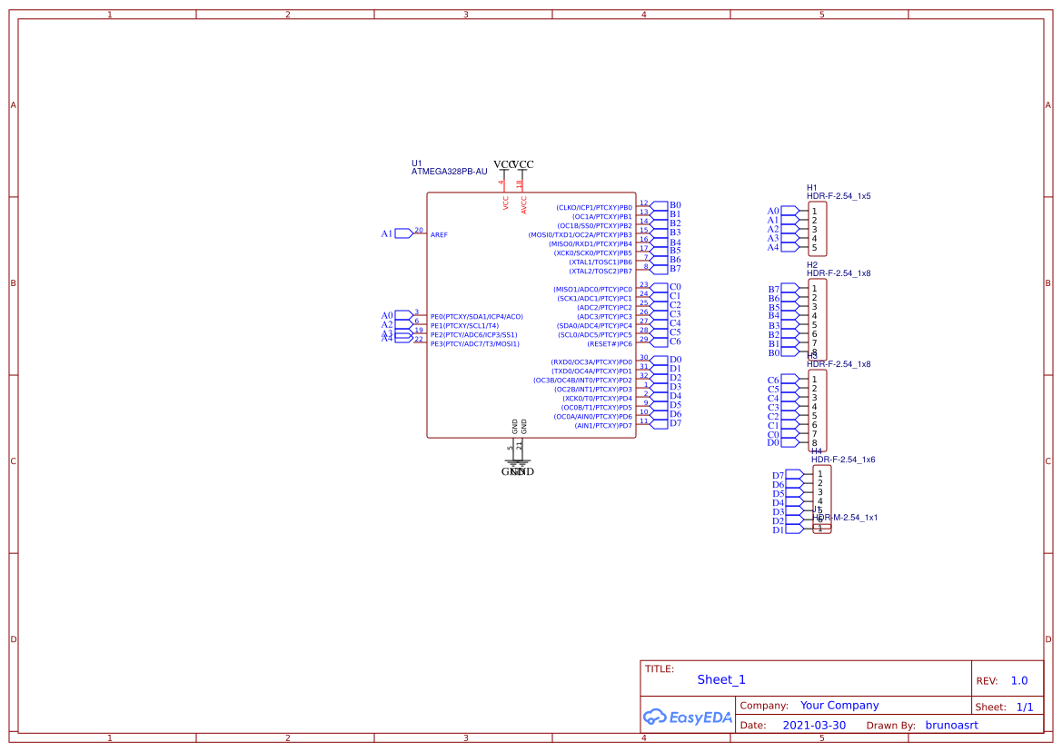Click the Sheet_1 title text
This screenshot has height=752, width=1062.
click(720, 679)
